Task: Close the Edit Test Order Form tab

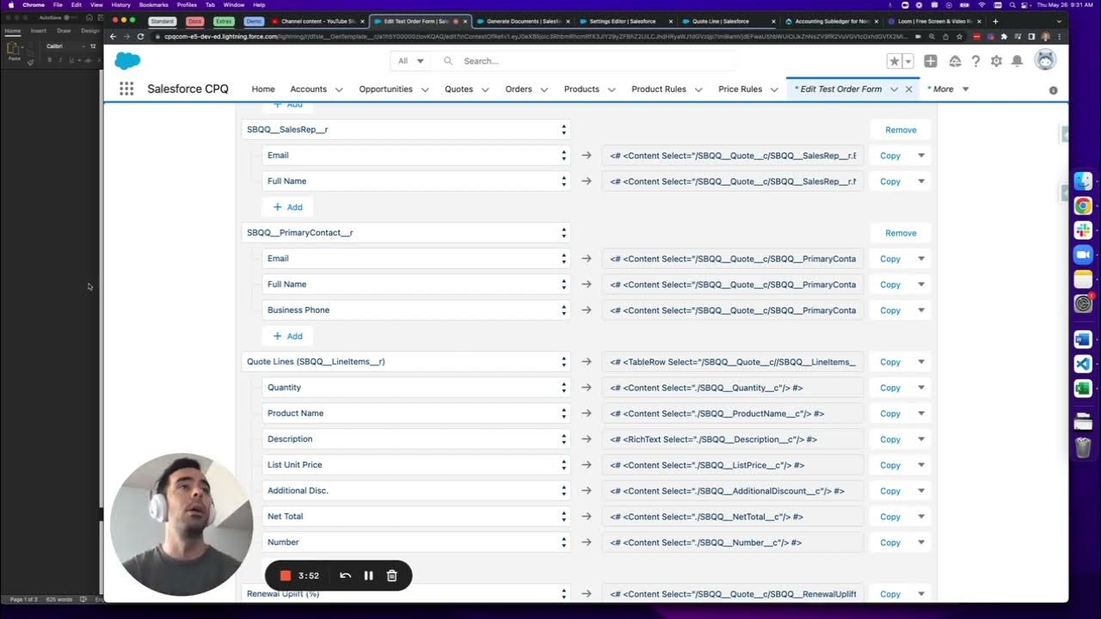Action: tap(908, 89)
